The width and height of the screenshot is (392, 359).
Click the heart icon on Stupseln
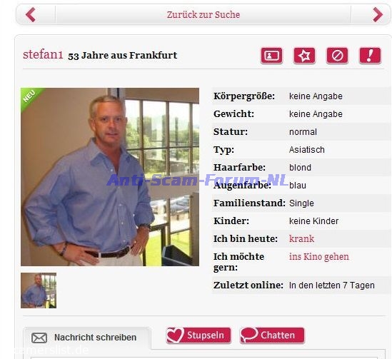175,335
